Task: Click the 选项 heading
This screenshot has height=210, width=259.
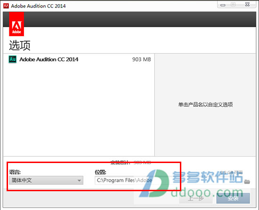Action: click(x=20, y=45)
